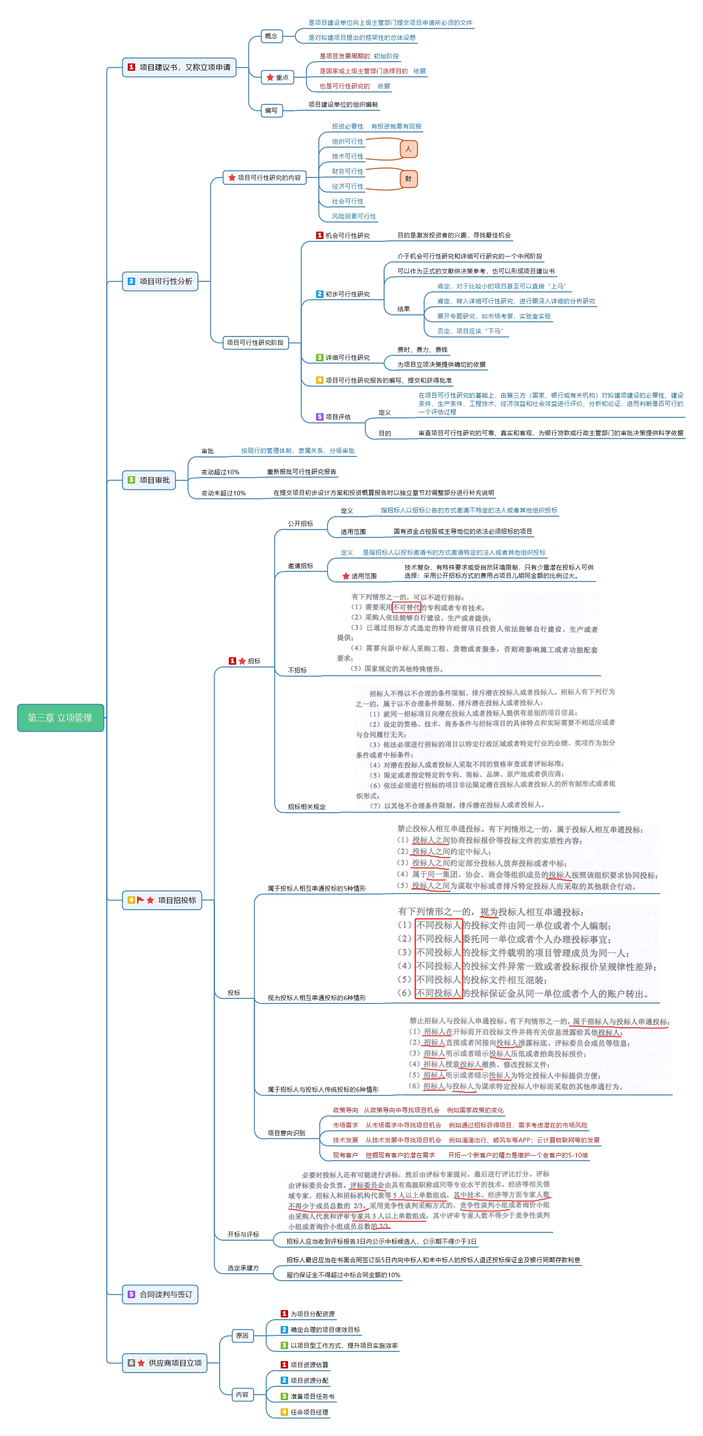Click the red star beside 重点
Image resolution: width=703 pixels, height=1436 pixels.
coord(270,78)
